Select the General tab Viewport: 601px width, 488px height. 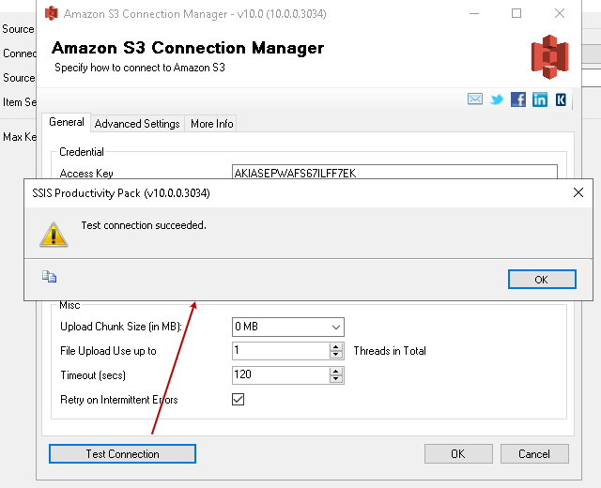pyautogui.click(x=67, y=123)
